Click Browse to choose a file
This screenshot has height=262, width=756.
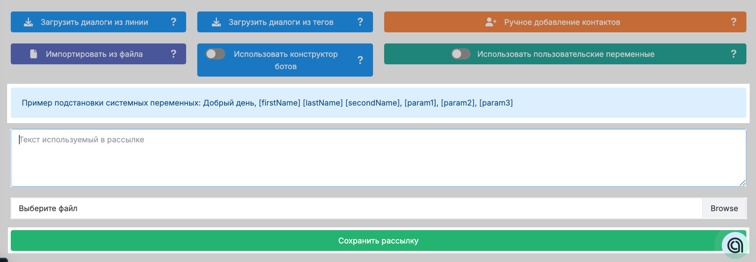click(724, 208)
